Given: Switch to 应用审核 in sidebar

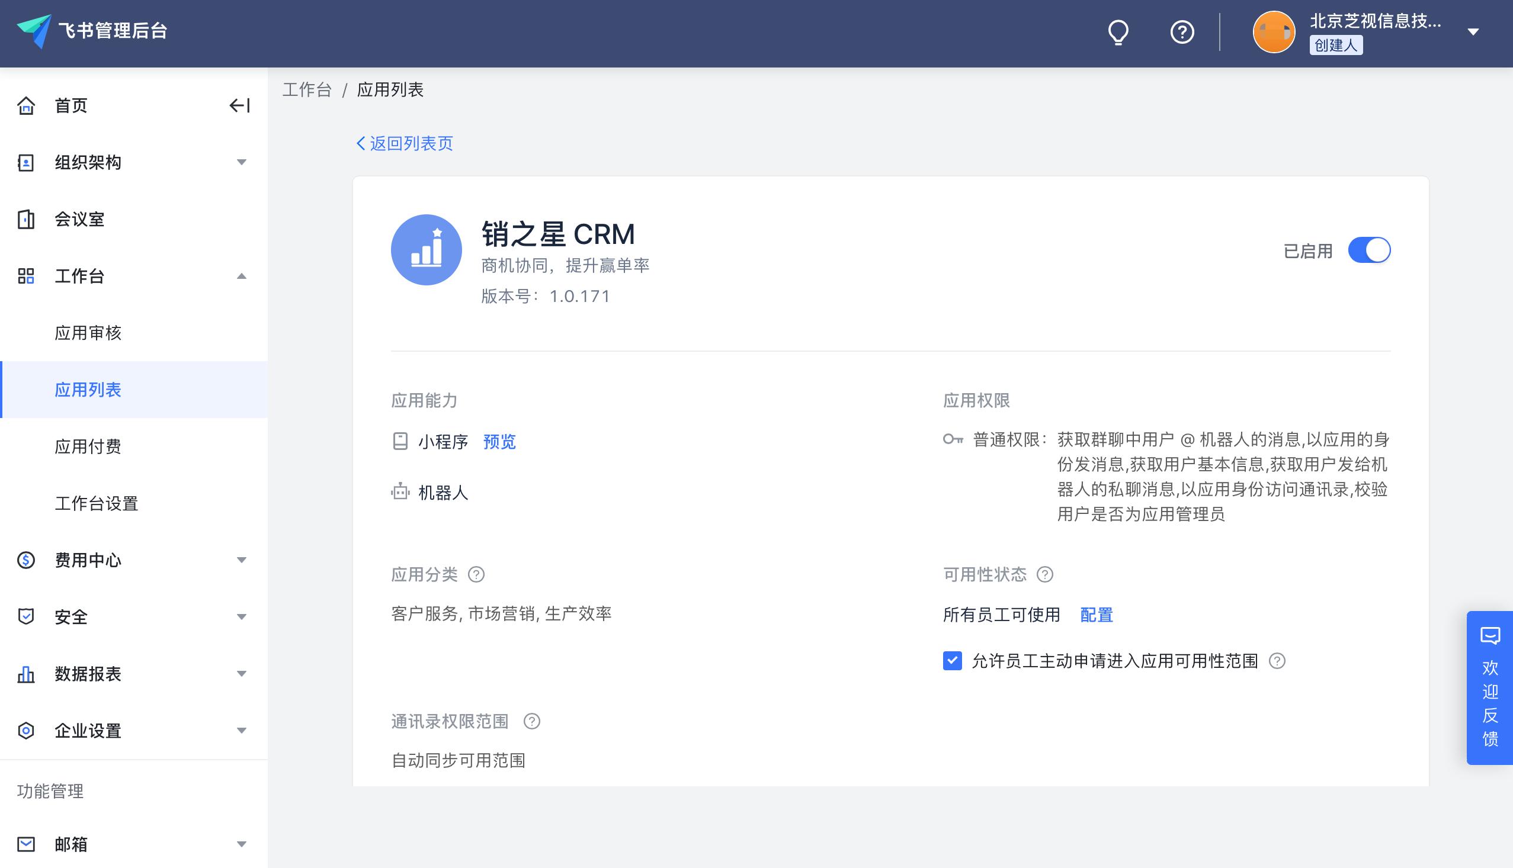Looking at the screenshot, I should point(87,333).
